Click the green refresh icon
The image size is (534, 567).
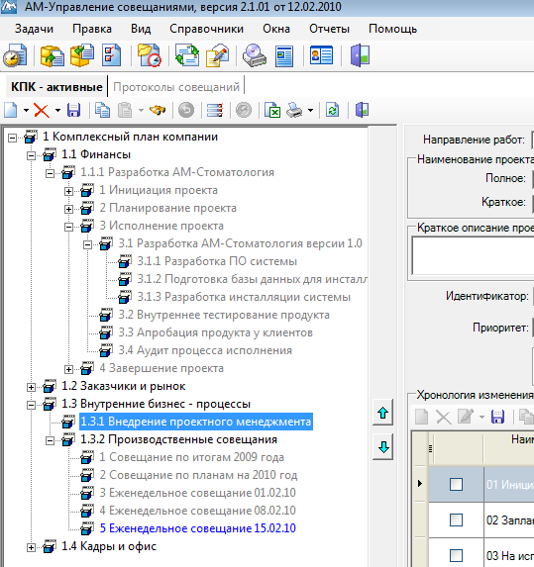click(x=332, y=110)
